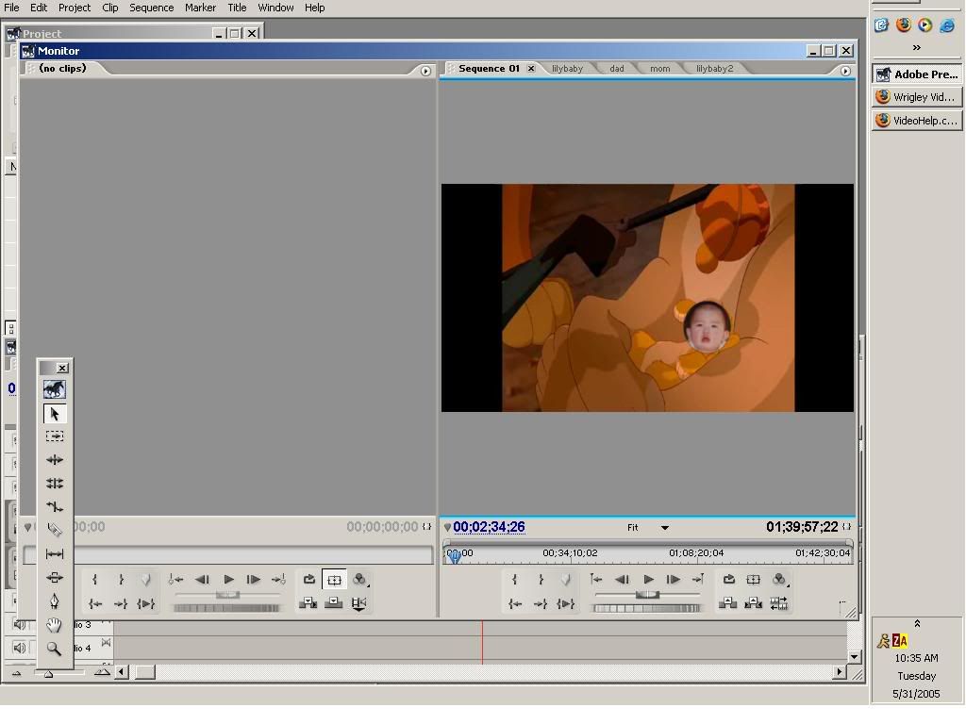Expand the quick launch overflow chevron
The image size is (966, 724).
click(917, 47)
